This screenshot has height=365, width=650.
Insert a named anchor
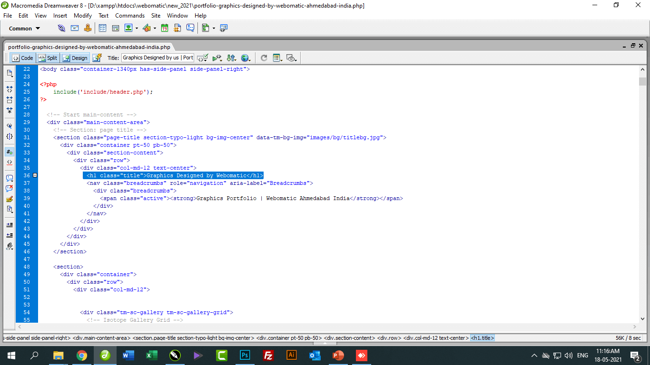[88, 28]
